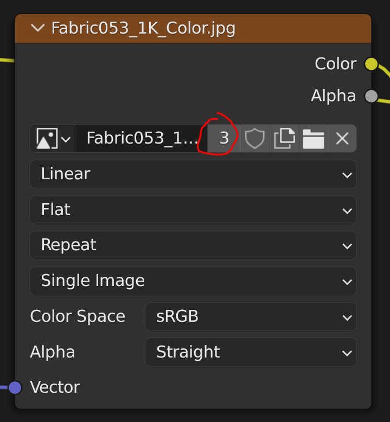Click the open image folder icon
The image size is (390, 422).
click(x=314, y=139)
